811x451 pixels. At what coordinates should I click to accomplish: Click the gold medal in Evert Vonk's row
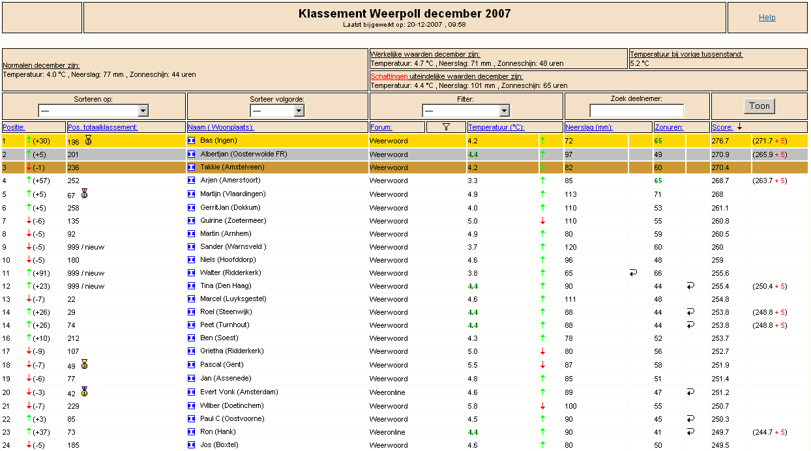click(x=84, y=392)
